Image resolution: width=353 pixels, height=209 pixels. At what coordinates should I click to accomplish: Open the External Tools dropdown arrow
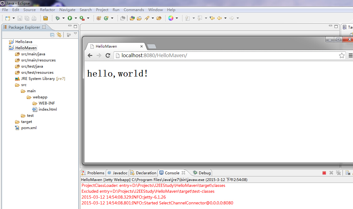click(88, 18)
